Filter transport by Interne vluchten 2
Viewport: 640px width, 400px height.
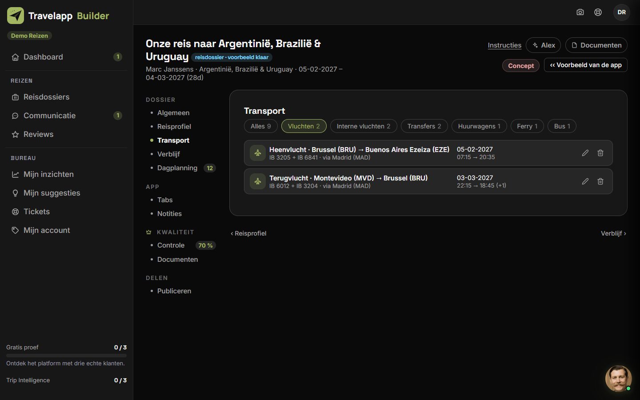pyautogui.click(x=364, y=126)
